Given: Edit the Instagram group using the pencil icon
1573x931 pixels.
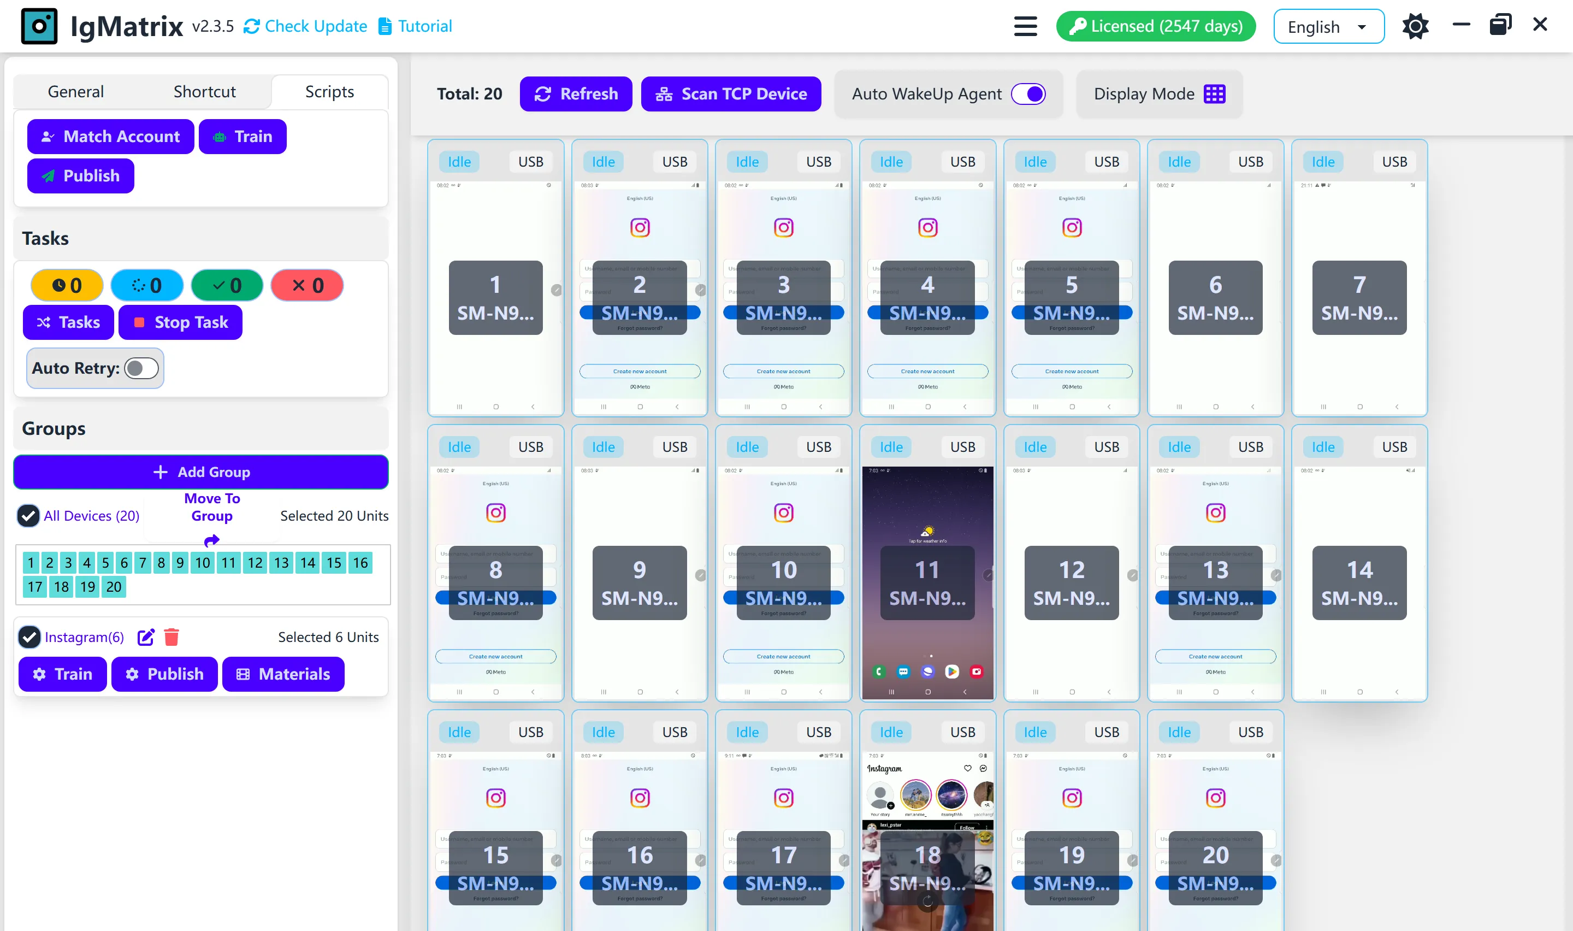Looking at the screenshot, I should 145,637.
